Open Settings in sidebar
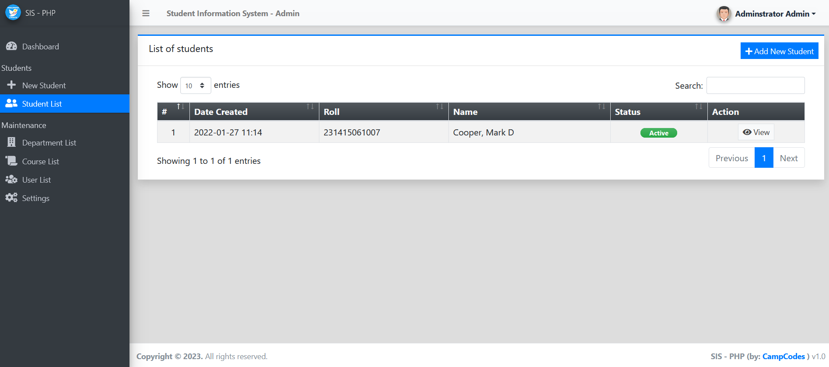Image resolution: width=829 pixels, height=367 pixels. (65, 198)
